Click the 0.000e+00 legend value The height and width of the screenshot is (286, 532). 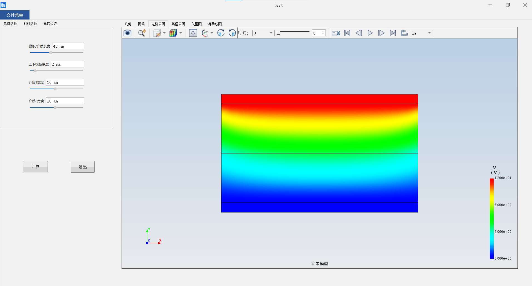point(503,258)
